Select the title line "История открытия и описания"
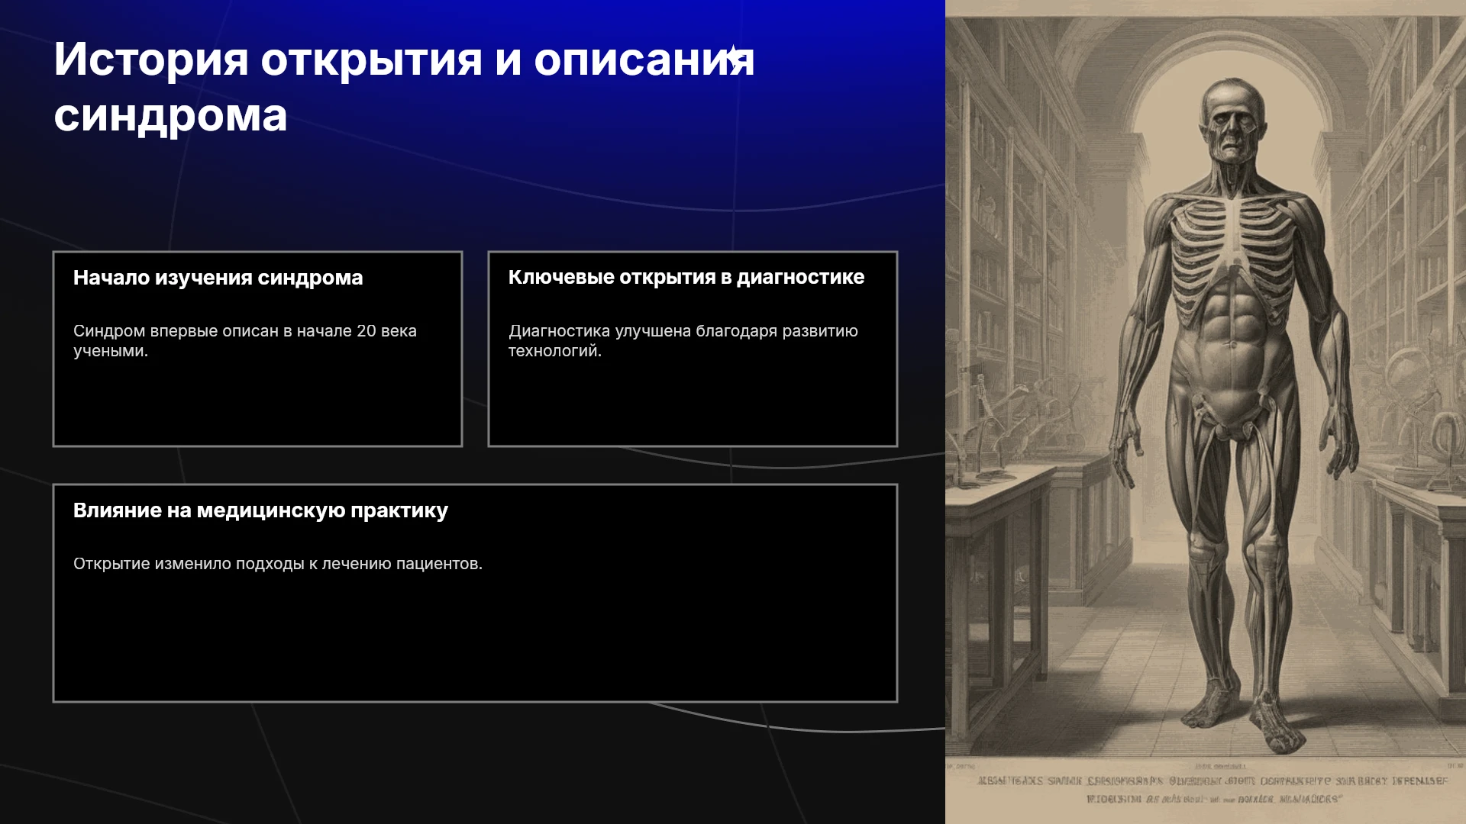This screenshot has height=824, width=1466. (404, 60)
